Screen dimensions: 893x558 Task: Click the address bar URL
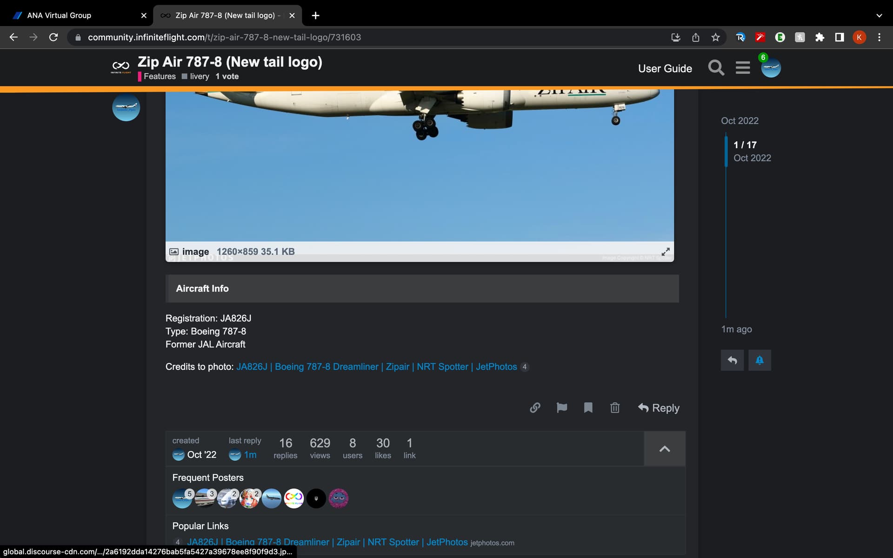[224, 37]
